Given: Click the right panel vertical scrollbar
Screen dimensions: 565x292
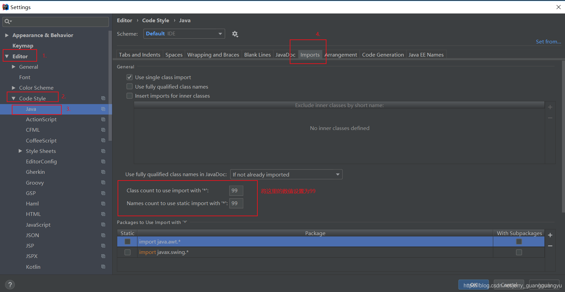Looking at the screenshot, I should click(563, 136).
